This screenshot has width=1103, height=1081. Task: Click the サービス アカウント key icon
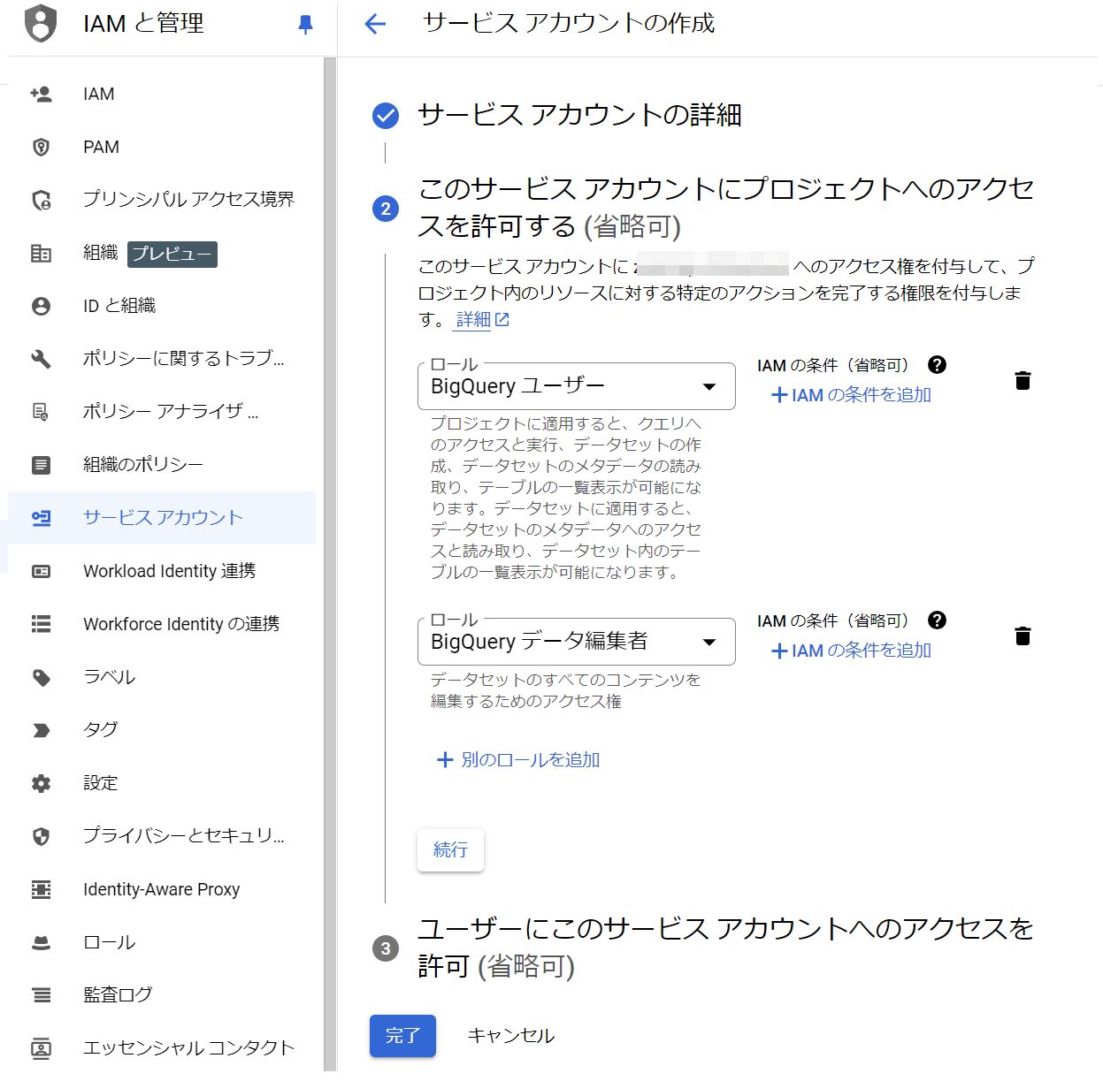point(41,518)
